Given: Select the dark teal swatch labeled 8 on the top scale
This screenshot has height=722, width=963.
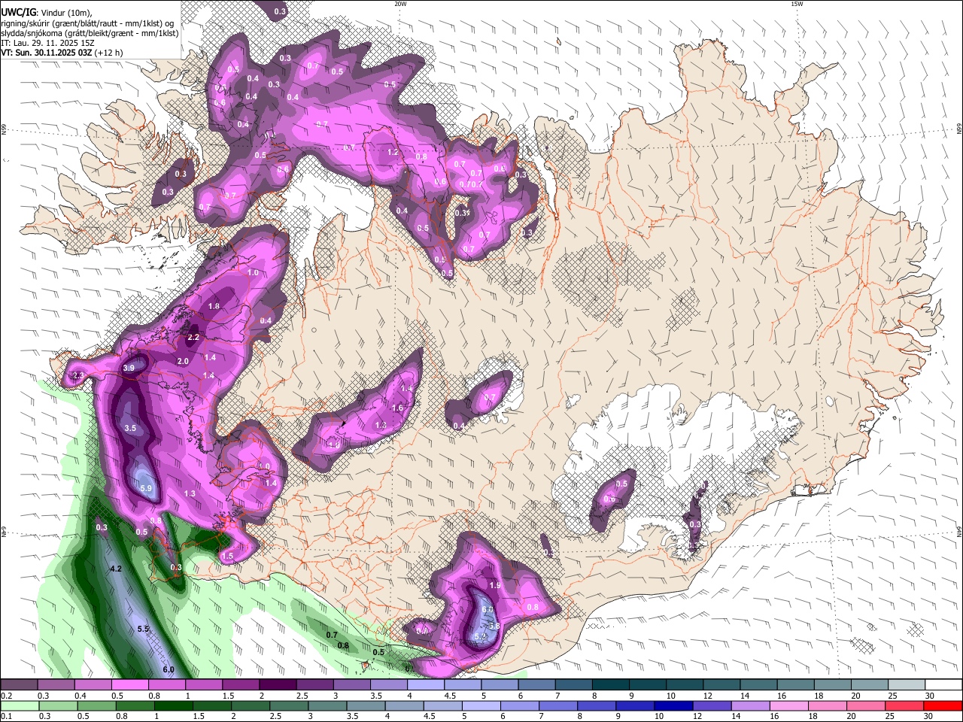Looking at the screenshot, I should 611,684.
